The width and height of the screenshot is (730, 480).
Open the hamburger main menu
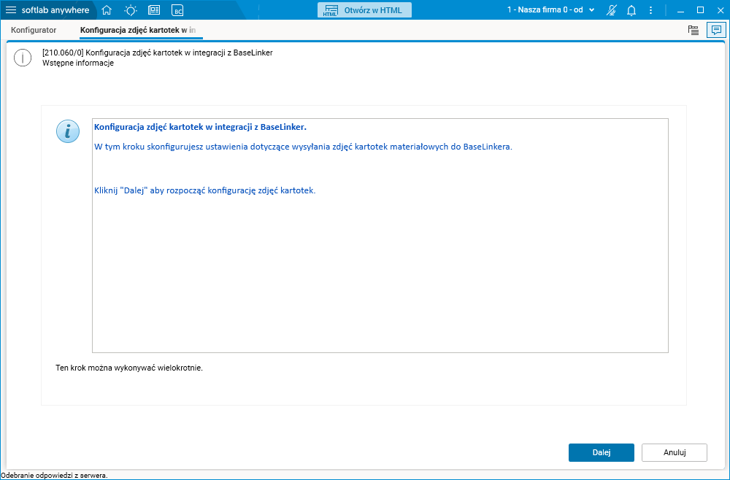(10, 10)
